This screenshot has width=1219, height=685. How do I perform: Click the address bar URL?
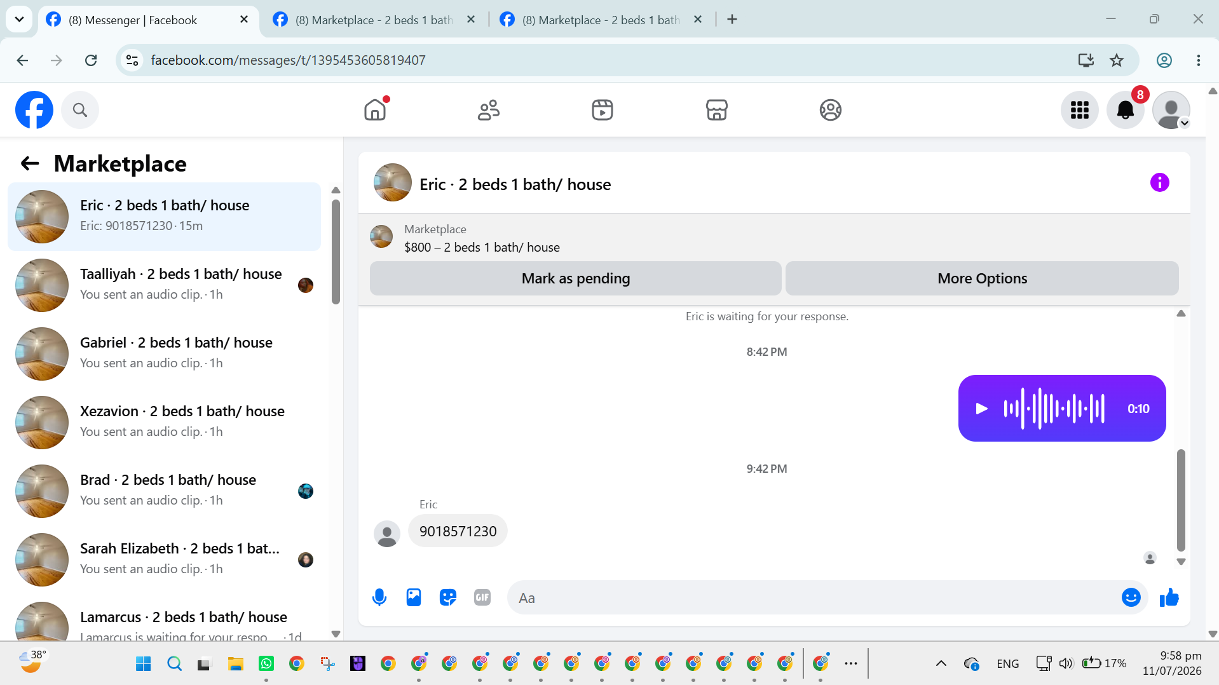click(288, 60)
